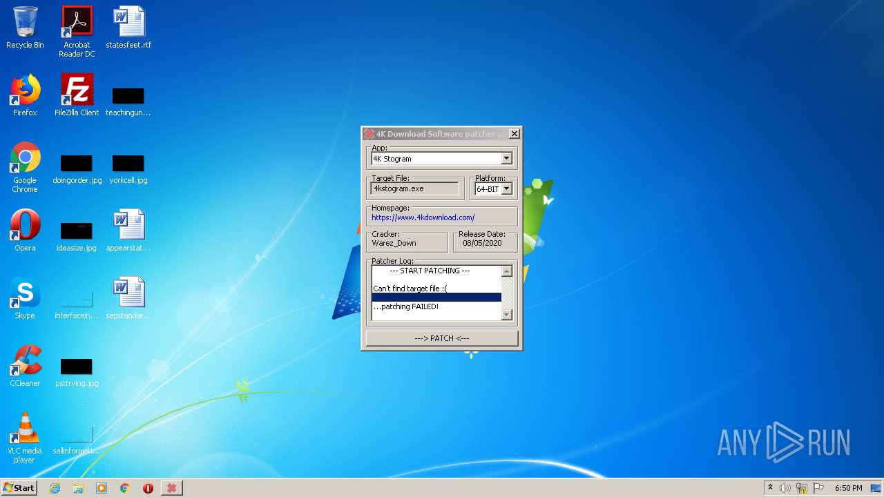Open the Recycle Bin desktop icon

25,28
